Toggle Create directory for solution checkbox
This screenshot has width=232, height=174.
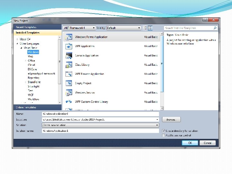coord(163,131)
